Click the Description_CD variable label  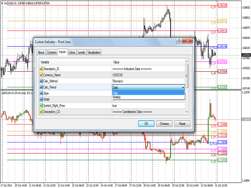[52, 112]
